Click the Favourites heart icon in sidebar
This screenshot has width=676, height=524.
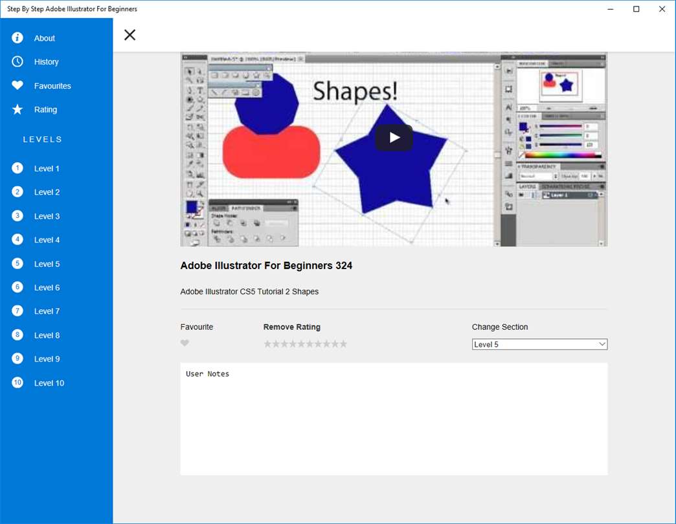[x=17, y=85]
